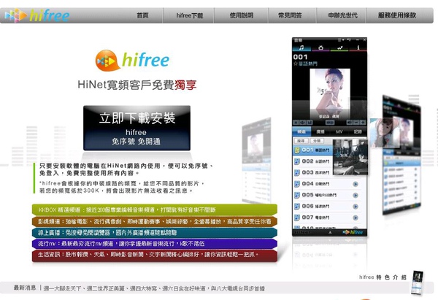The height and width of the screenshot is (300, 438).
Task: Switch to the 頻道 tab in player
Action: point(301,131)
